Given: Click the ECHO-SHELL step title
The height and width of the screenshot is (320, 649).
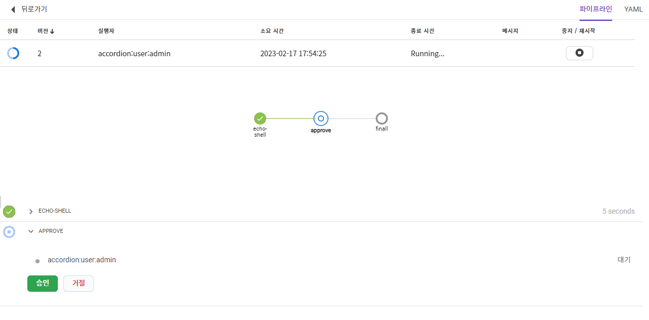Looking at the screenshot, I should pos(55,211).
